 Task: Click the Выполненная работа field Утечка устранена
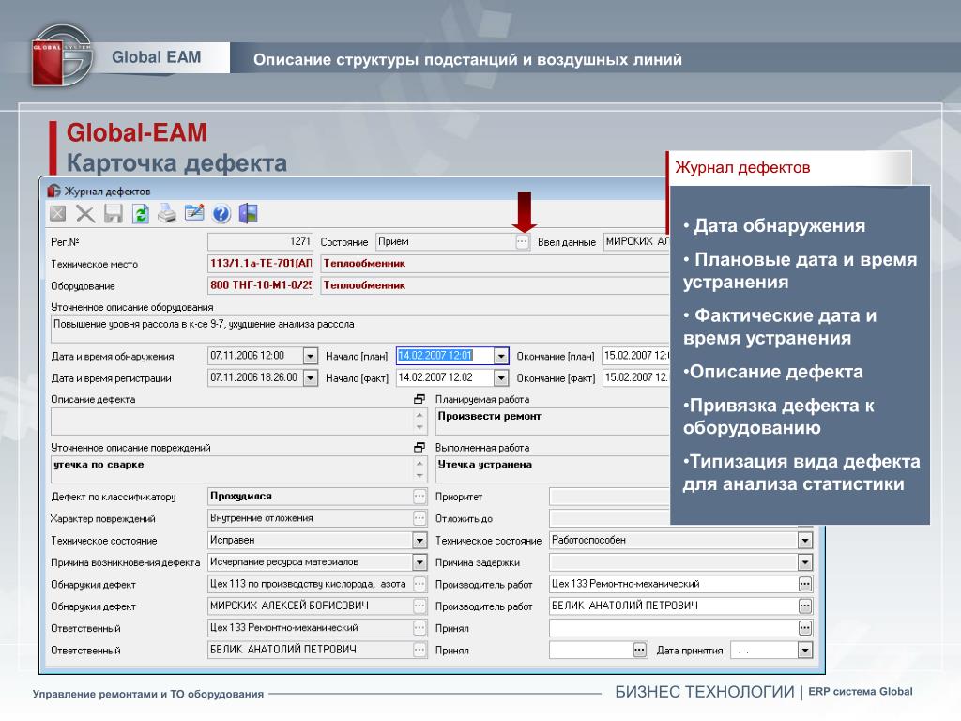click(x=552, y=470)
